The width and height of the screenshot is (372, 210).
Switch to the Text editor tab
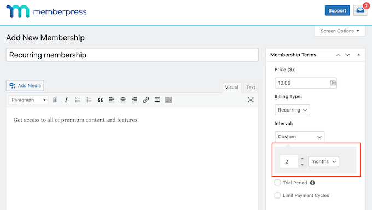coord(251,87)
